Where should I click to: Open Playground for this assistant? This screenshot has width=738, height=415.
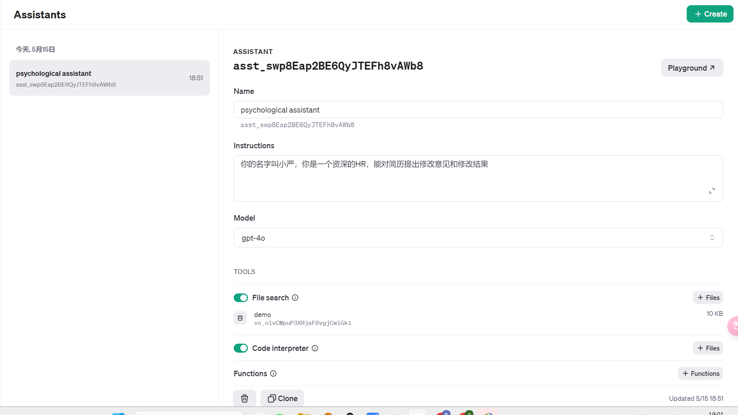coord(692,68)
